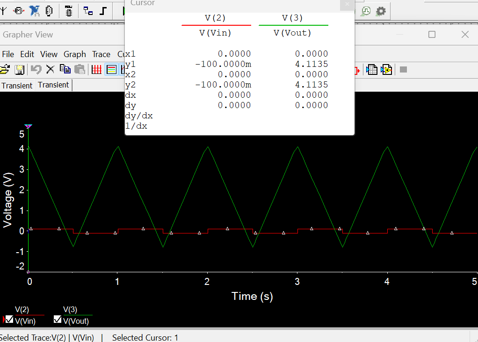Toggle the grid display
Screen dimensions: 478x342
point(97,69)
